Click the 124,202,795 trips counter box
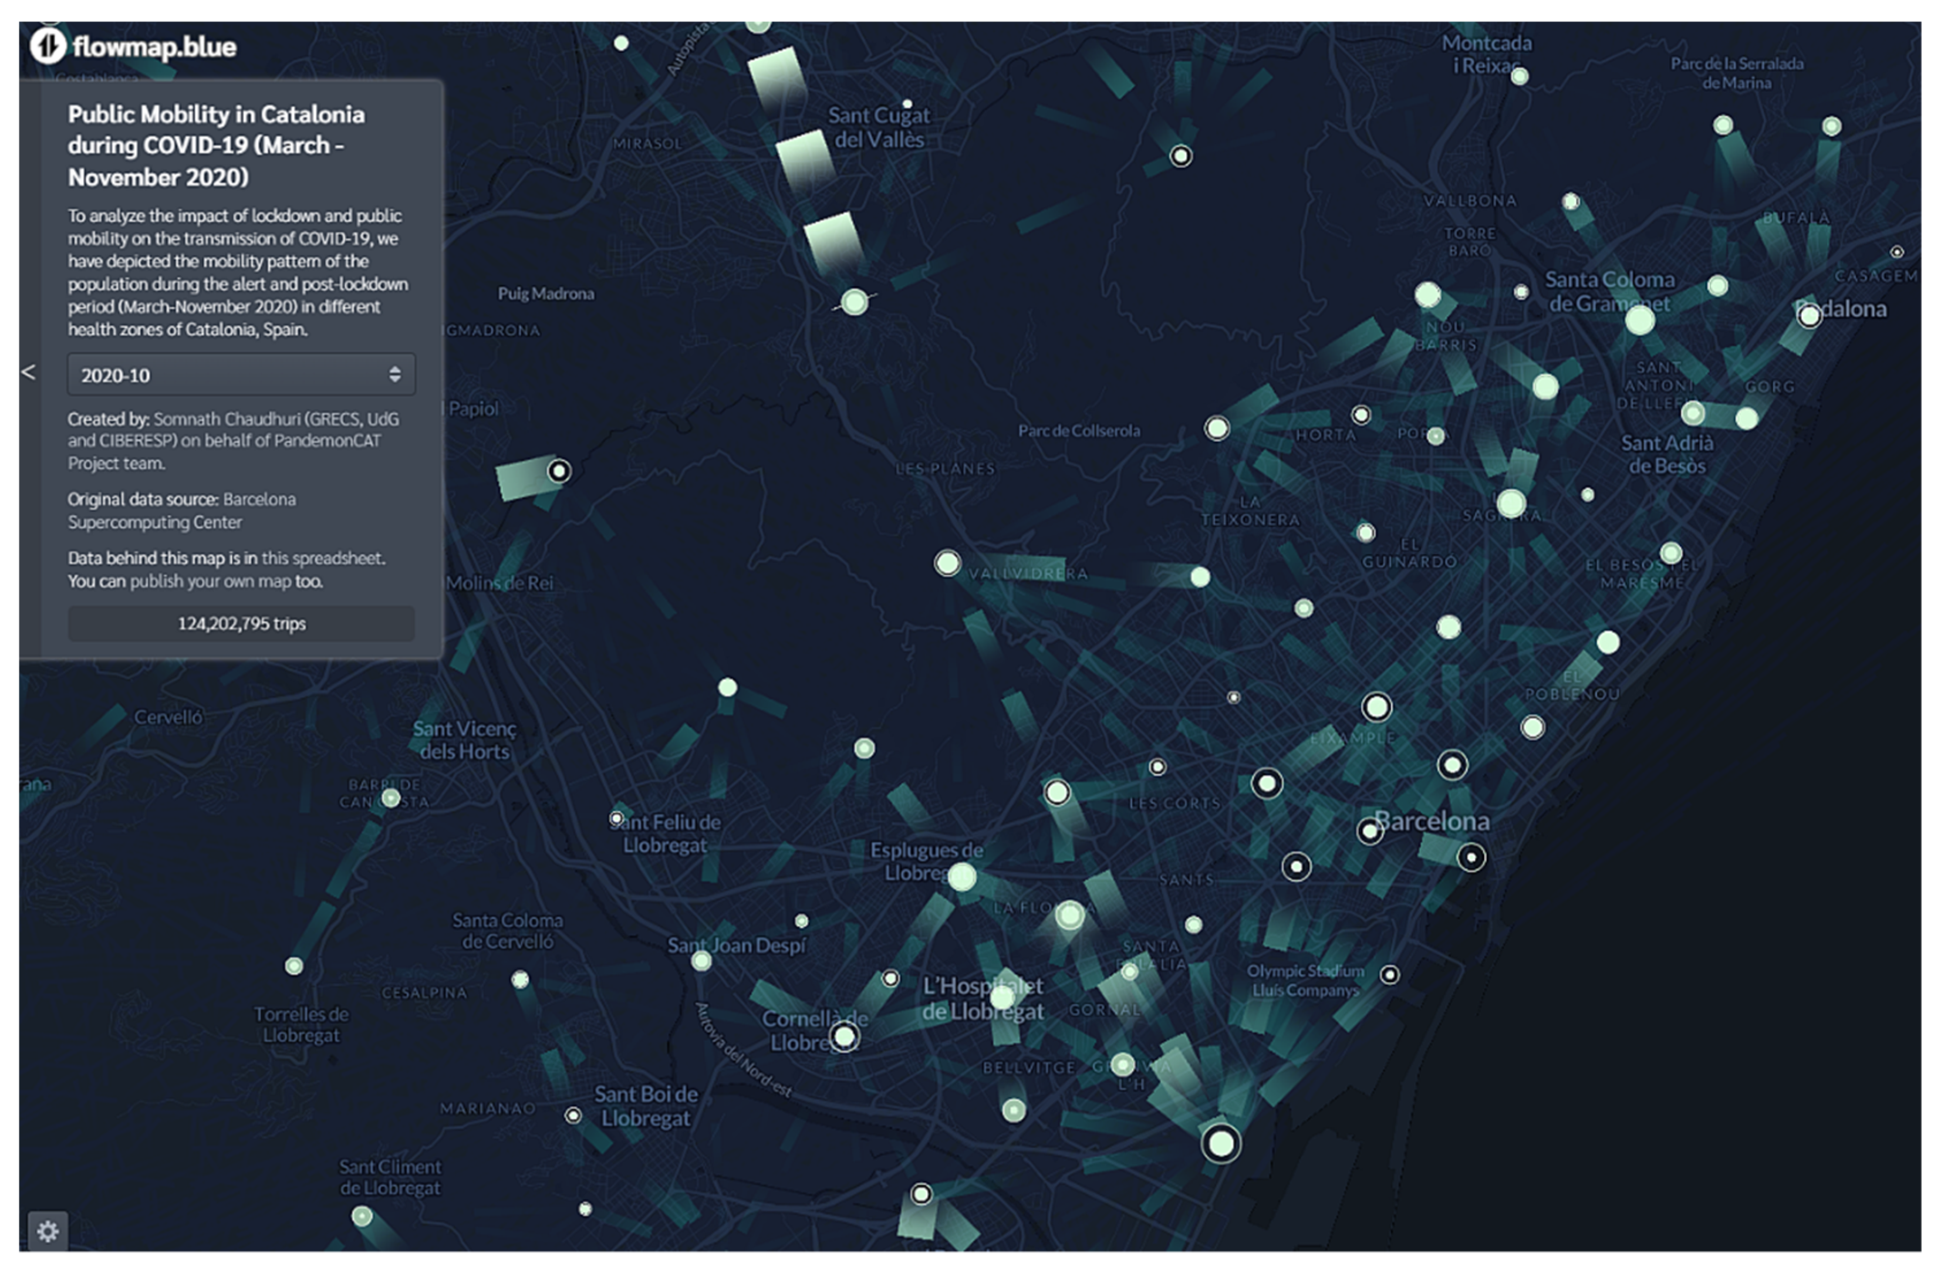The height and width of the screenshot is (1270, 1941). click(x=241, y=624)
